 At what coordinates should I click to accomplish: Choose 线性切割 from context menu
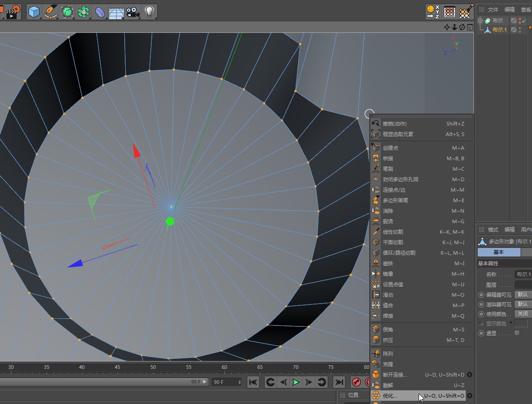(422, 232)
